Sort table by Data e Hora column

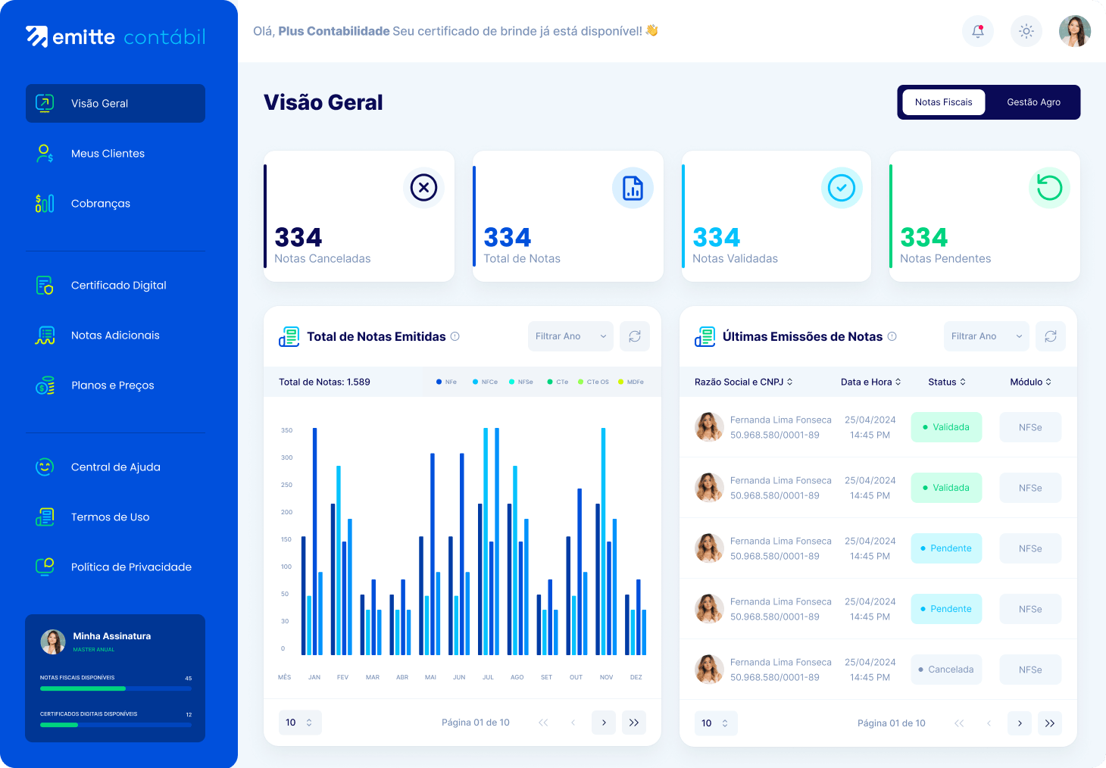click(870, 382)
